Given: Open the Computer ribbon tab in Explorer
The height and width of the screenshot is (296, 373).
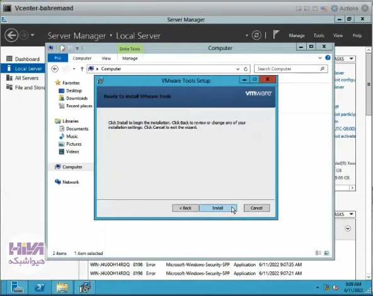Looking at the screenshot, I should [82, 58].
